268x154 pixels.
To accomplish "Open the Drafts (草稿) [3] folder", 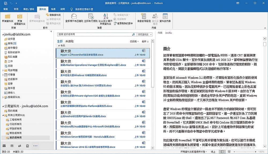I will coord(10,43).
